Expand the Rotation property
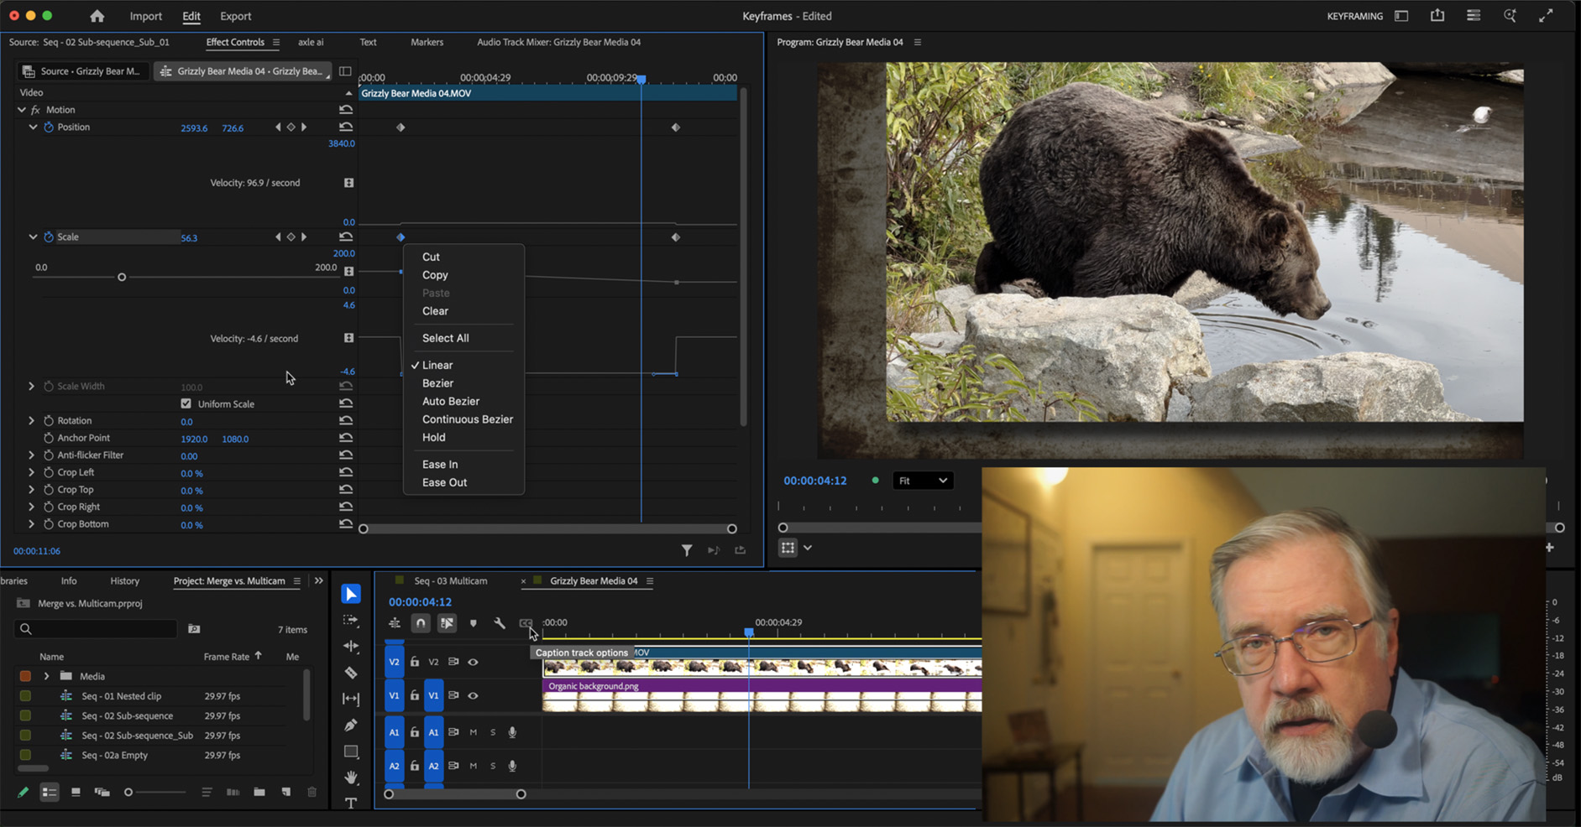 pyautogui.click(x=32, y=421)
